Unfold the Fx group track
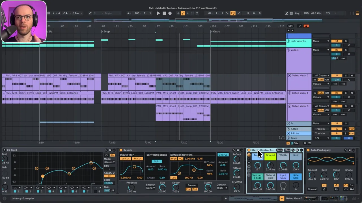Image resolution: width=362 pixels, height=203 pixels. 288,123
